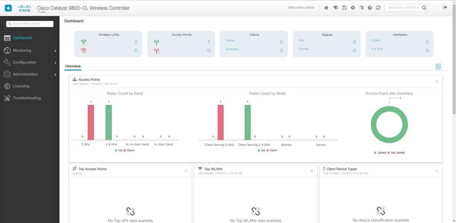
Task: Toggle Up legend under Radio Count by Band
Action: coord(118,150)
